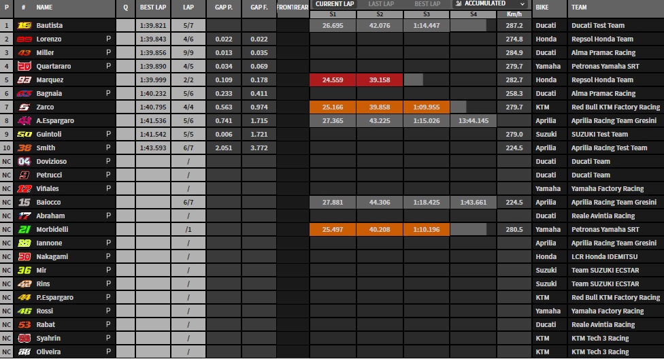
Task: Click Bagnaia's number 63 rider icon
Action: tap(24, 93)
